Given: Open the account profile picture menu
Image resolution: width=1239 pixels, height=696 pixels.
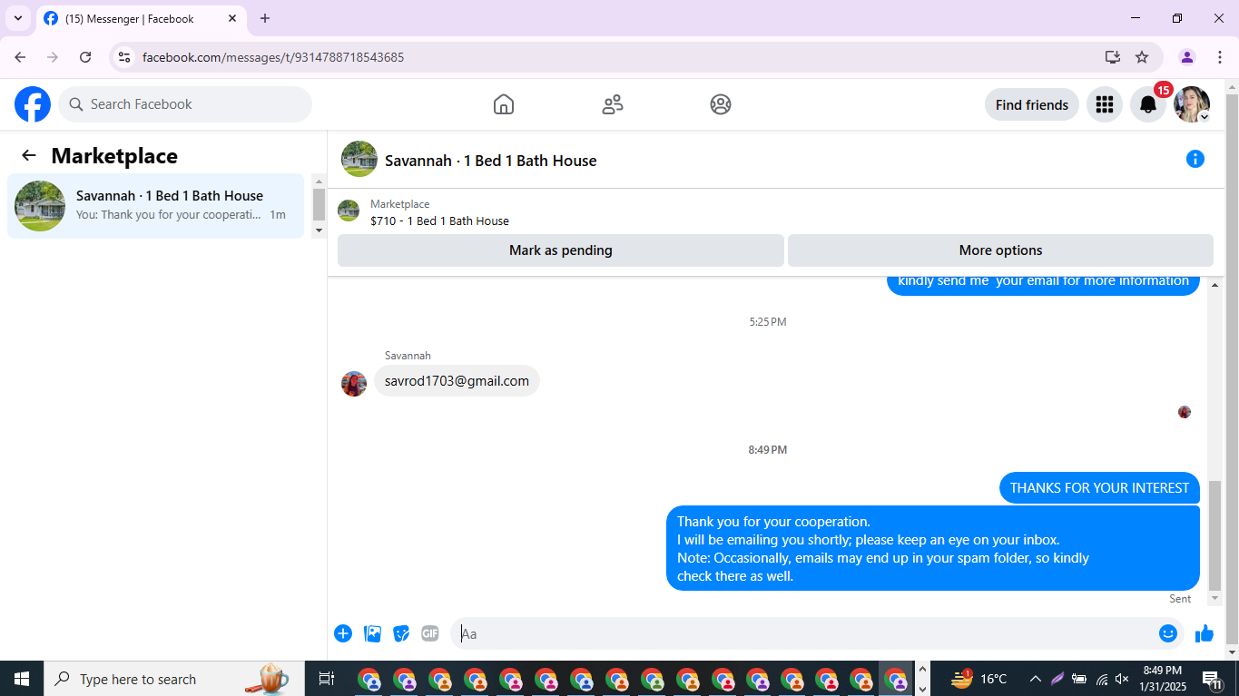Looking at the screenshot, I should [x=1192, y=104].
